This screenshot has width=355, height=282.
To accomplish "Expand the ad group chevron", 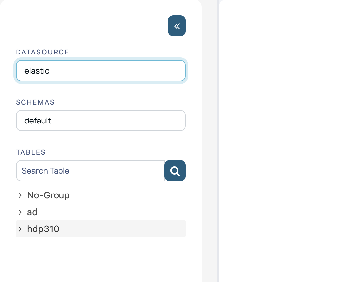I will 20,212.
